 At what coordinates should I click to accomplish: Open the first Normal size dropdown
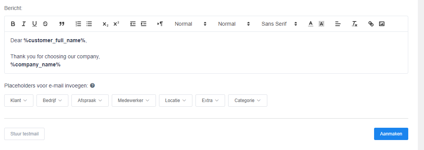point(190,24)
